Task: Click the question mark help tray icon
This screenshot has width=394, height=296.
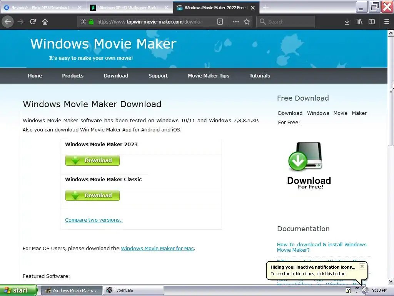Action: (x=348, y=290)
